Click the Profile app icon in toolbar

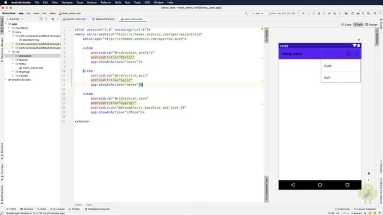pyautogui.click(x=329, y=13)
